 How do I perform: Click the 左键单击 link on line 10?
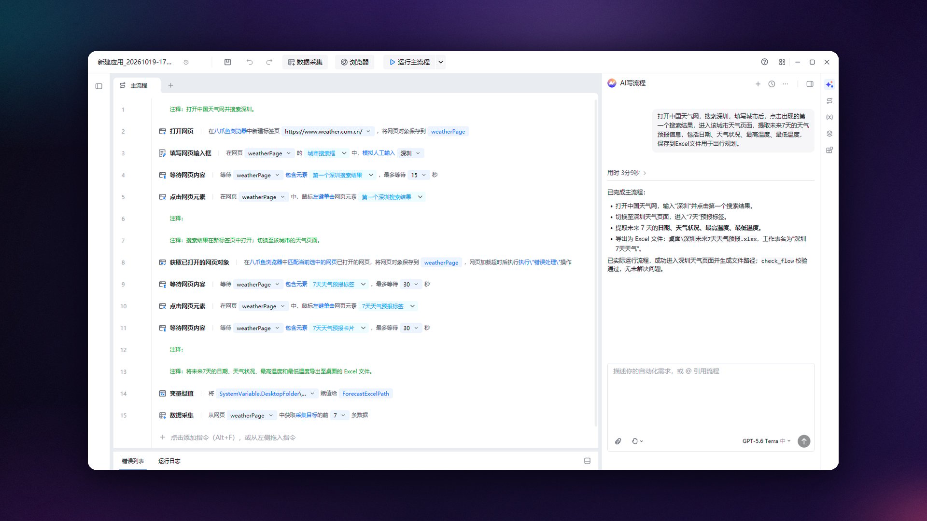[x=323, y=306]
